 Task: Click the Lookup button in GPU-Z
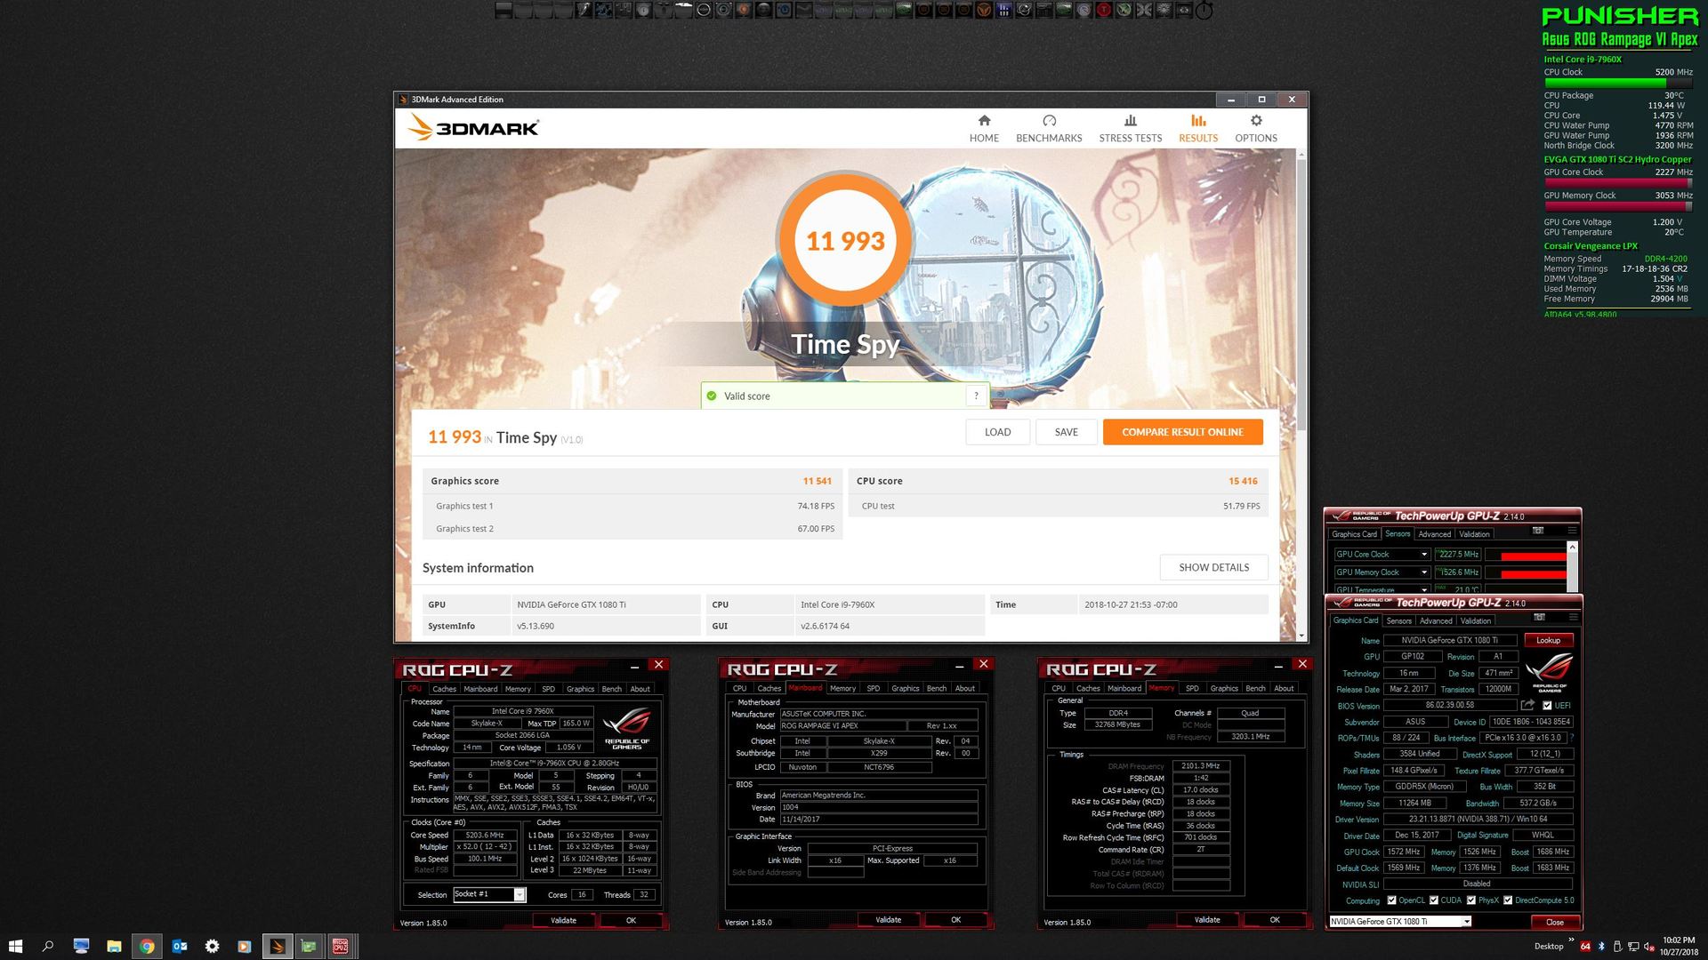pos(1548,640)
